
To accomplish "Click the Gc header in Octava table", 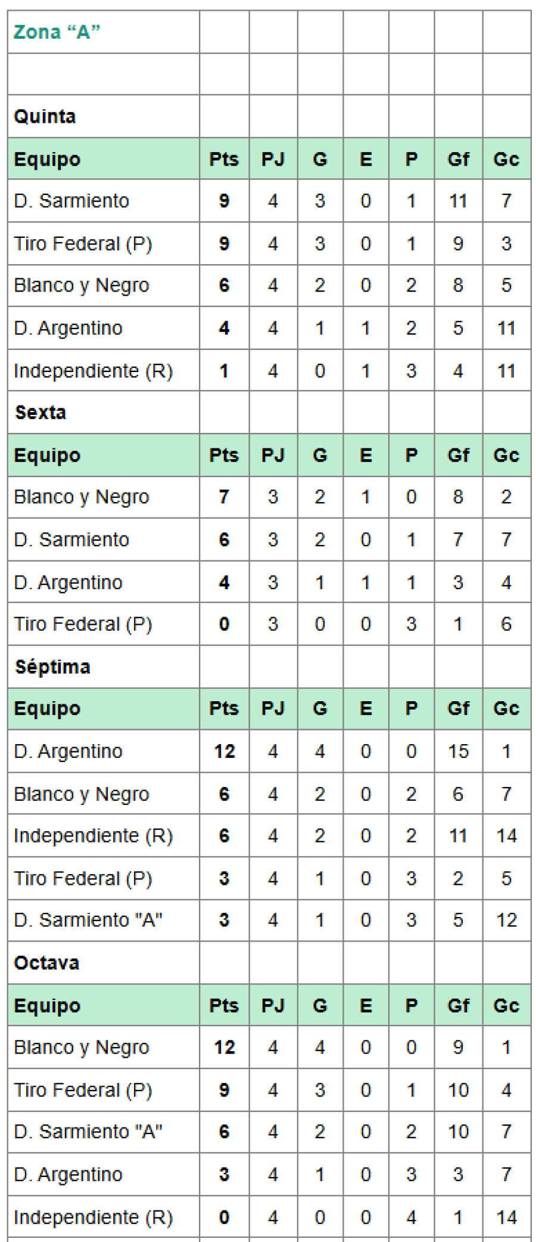I will tap(506, 1005).
